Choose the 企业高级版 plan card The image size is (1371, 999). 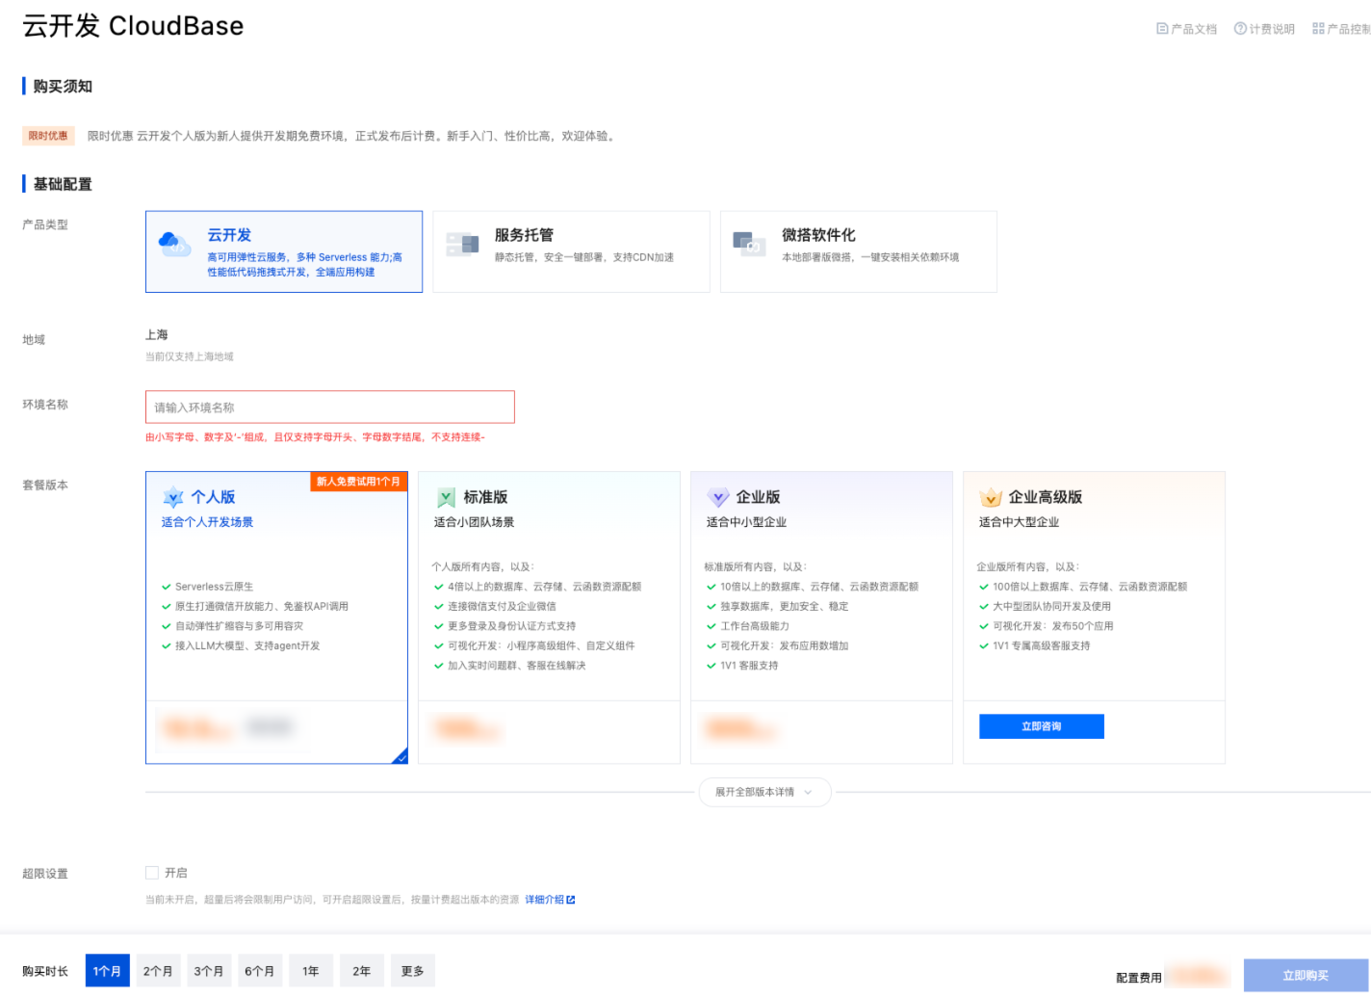coord(1094,618)
